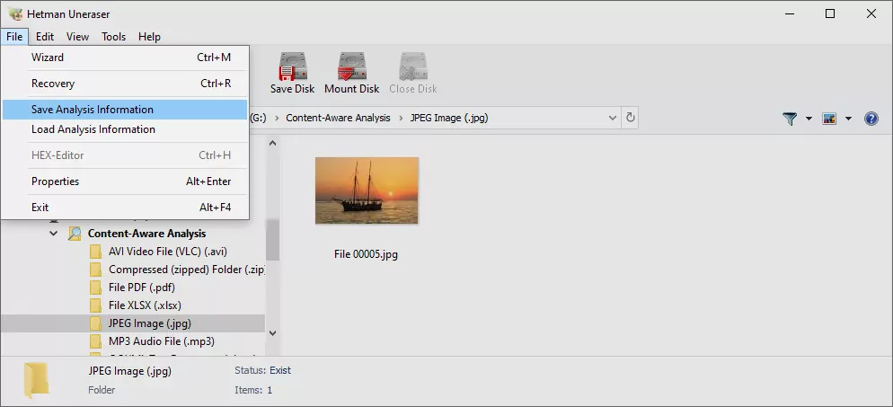Open the Tools menu
The width and height of the screenshot is (893, 407).
click(113, 37)
